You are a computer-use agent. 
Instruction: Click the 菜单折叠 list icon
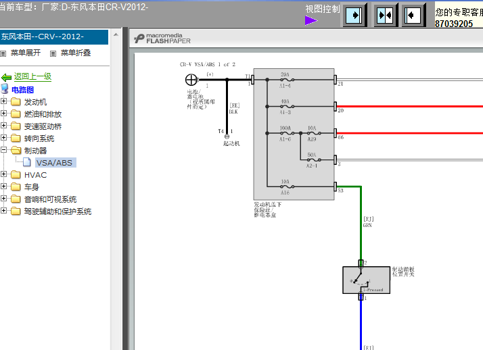coord(53,53)
